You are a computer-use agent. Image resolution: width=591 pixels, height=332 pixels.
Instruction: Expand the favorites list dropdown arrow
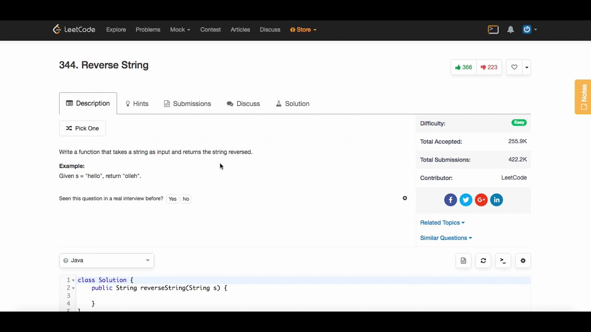point(526,67)
